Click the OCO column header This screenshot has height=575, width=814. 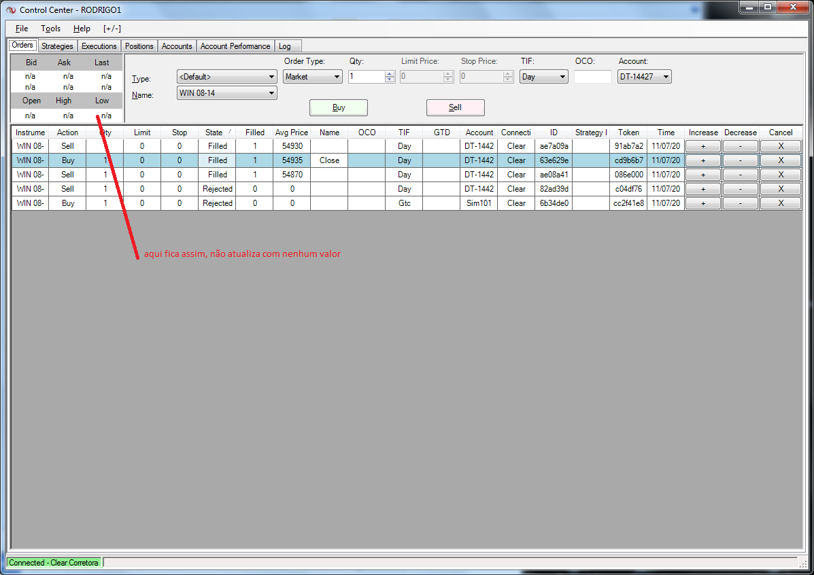pyautogui.click(x=367, y=133)
